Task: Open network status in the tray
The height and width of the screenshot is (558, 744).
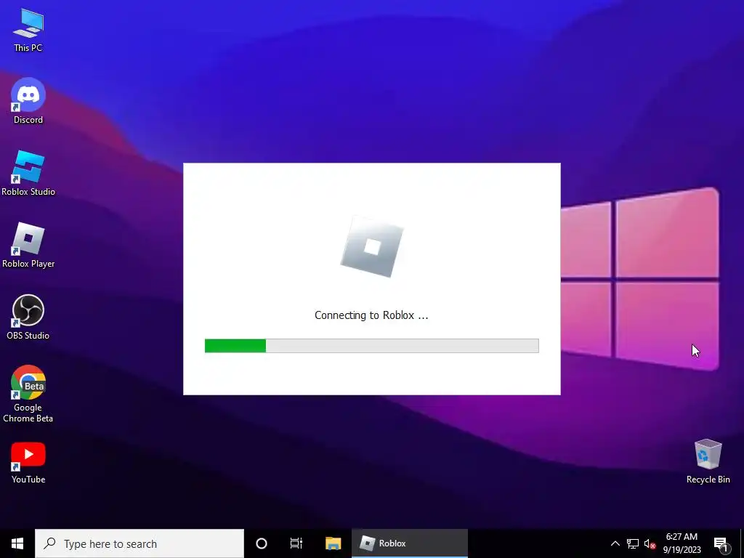Action: 633,543
